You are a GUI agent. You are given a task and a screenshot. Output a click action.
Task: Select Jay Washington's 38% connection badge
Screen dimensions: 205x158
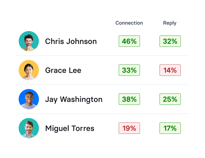129,99
